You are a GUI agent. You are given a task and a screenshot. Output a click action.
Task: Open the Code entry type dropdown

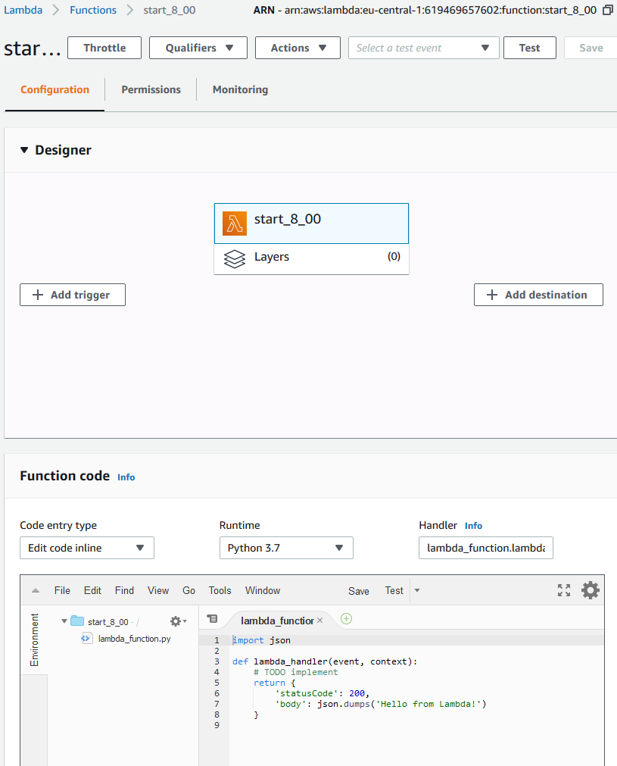(87, 548)
